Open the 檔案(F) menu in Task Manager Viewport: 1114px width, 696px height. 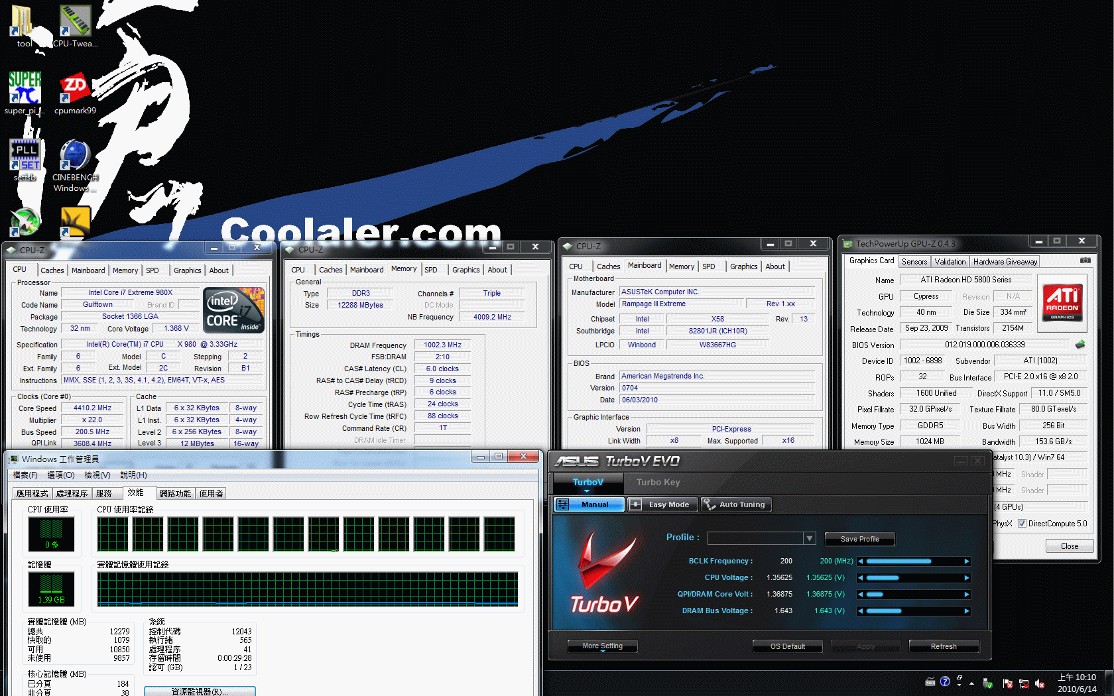click(25, 475)
